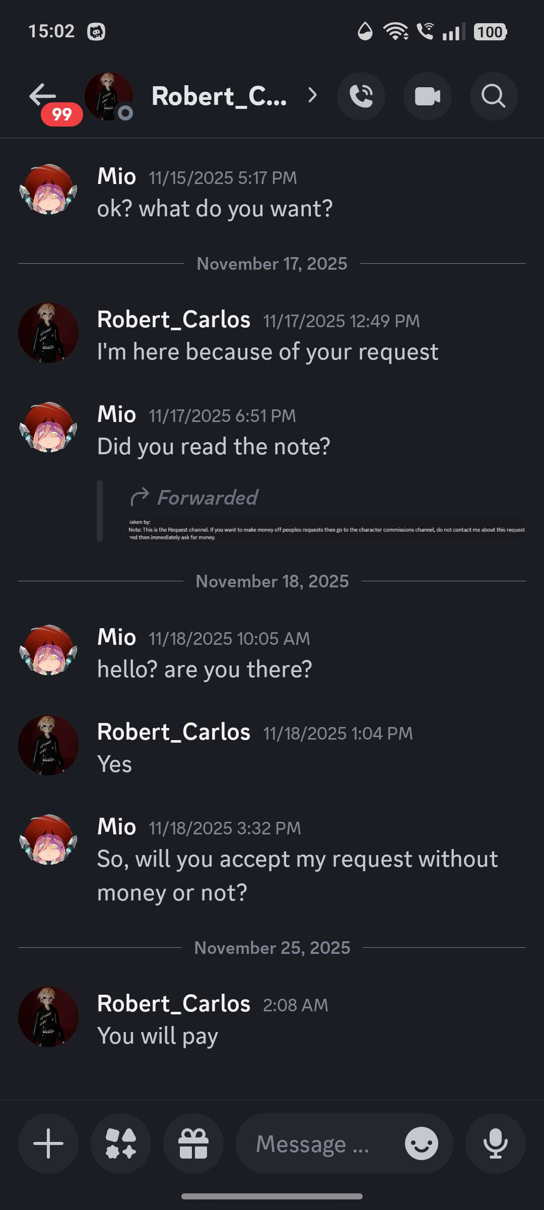544x1210 pixels.
Task: Tap the back arrow button
Action: (x=43, y=95)
